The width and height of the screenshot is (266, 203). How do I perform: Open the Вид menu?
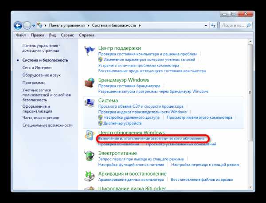pyautogui.click(x=52, y=35)
